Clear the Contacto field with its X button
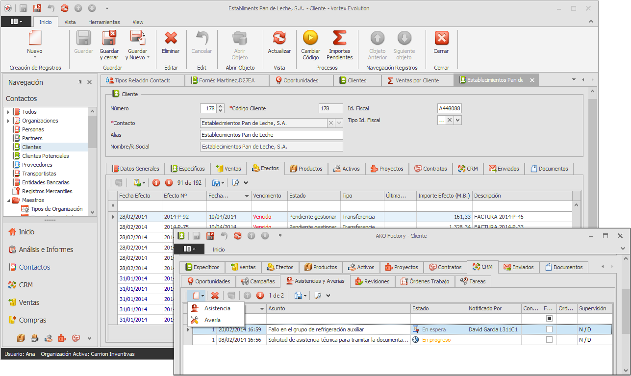 [331, 123]
